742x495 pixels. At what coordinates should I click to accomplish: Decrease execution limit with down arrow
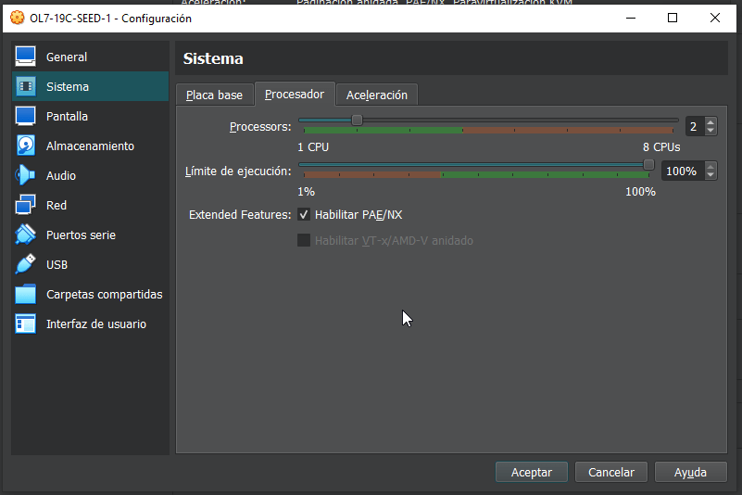(x=711, y=175)
